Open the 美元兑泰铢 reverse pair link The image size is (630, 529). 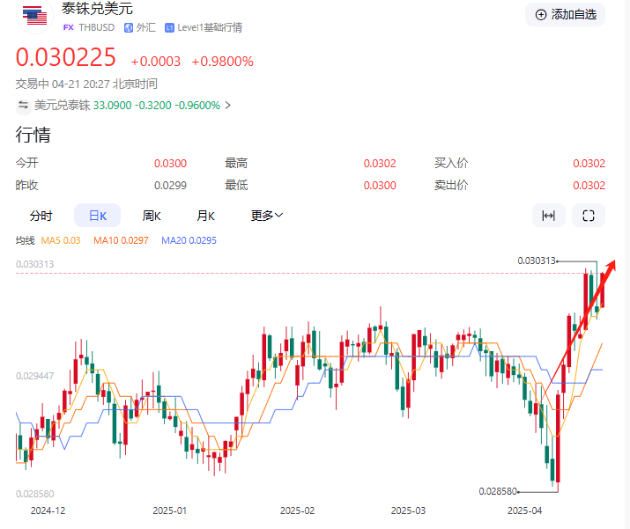coord(62,105)
